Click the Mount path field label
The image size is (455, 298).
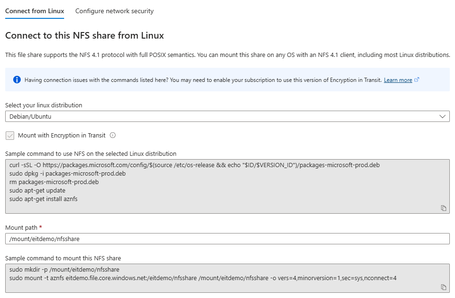(21, 228)
